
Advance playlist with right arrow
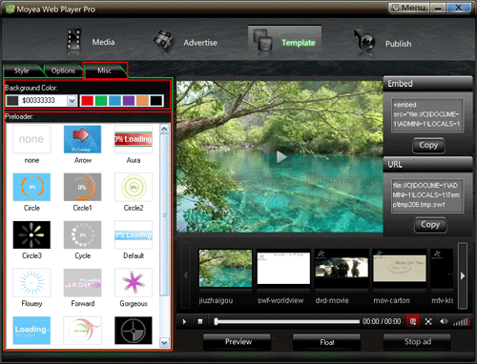[463, 275]
